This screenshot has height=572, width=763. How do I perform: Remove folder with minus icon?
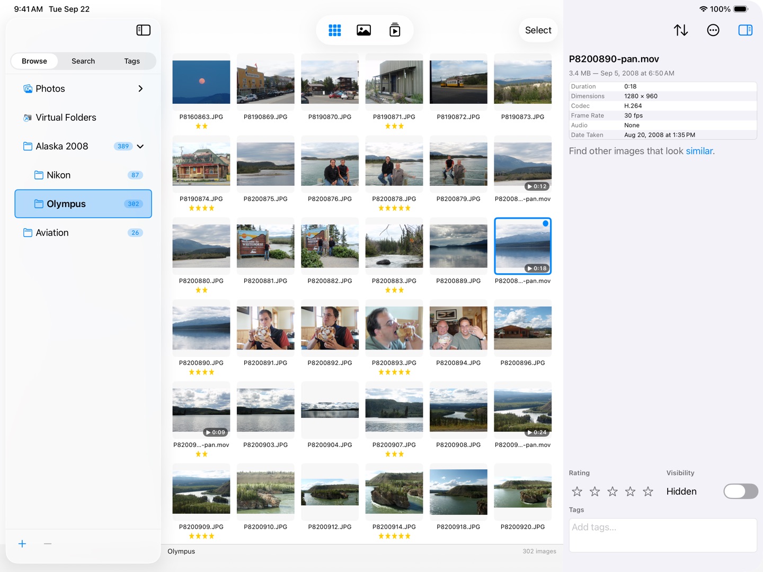tap(48, 544)
